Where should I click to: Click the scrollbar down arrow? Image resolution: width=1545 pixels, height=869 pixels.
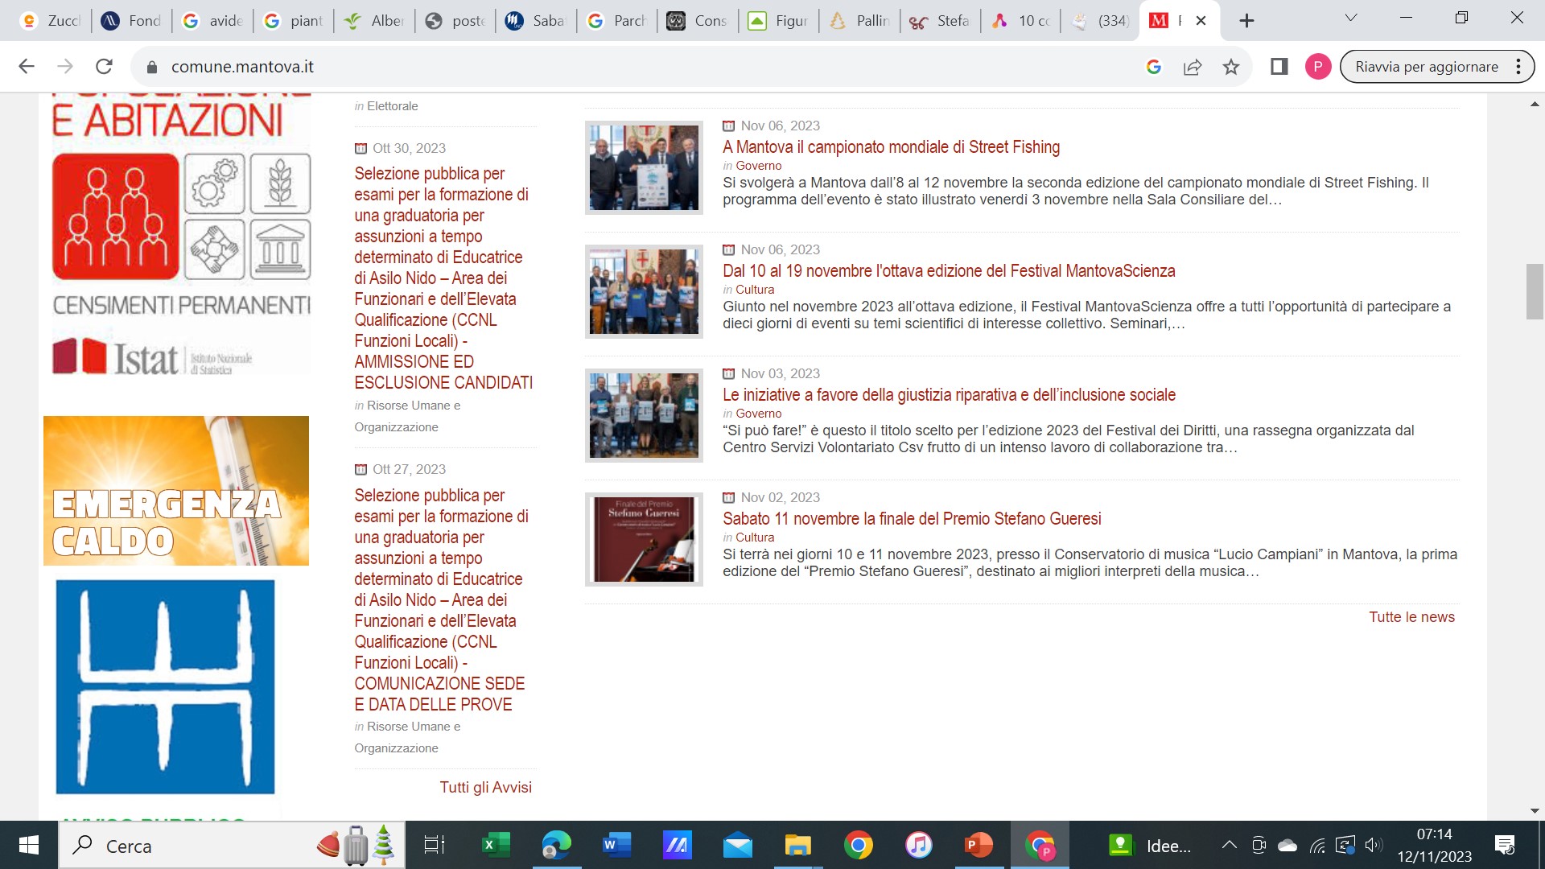pyautogui.click(x=1535, y=811)
